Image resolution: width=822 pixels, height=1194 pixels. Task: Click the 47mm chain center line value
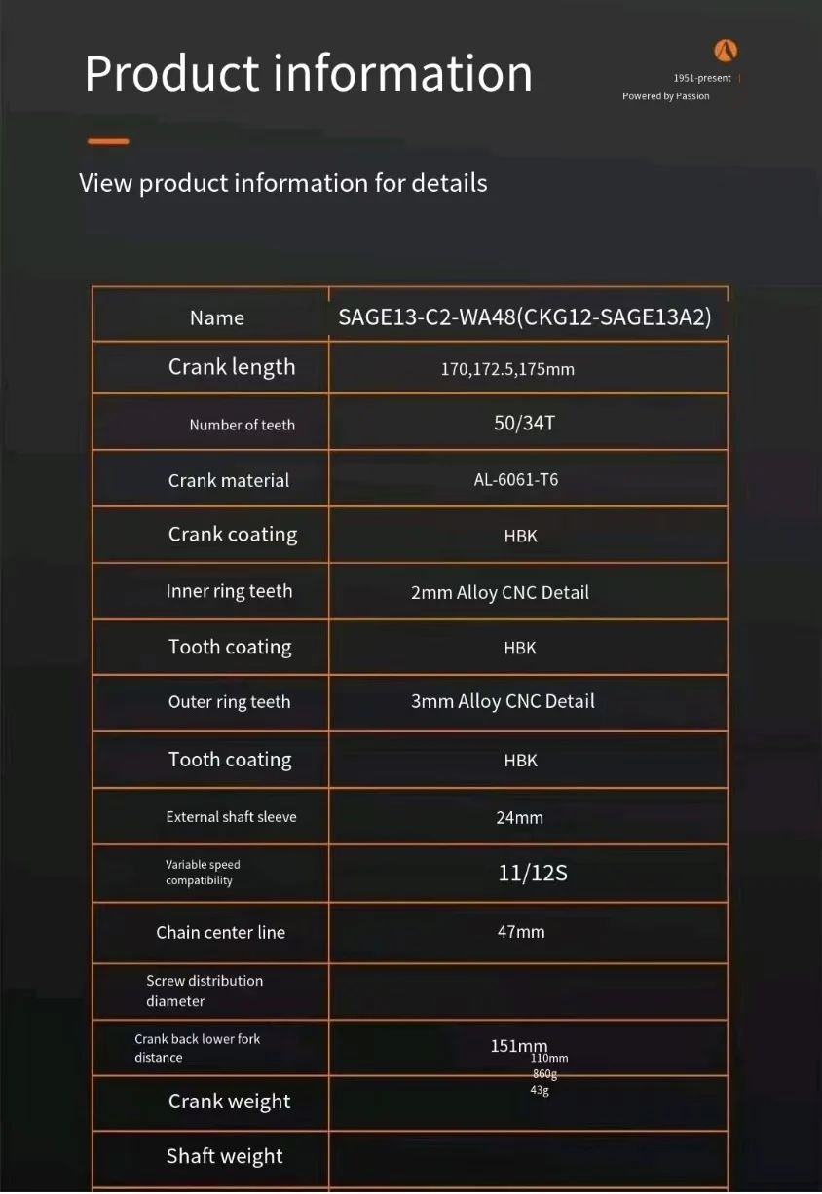521,932
